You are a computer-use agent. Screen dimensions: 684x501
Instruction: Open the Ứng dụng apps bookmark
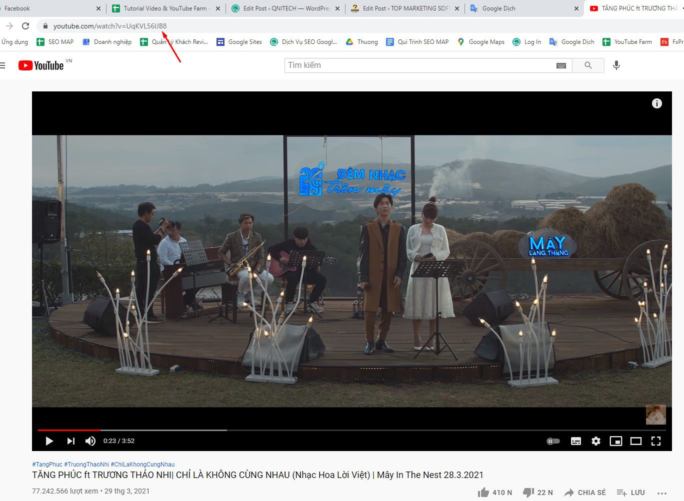[x=14, y=42]
